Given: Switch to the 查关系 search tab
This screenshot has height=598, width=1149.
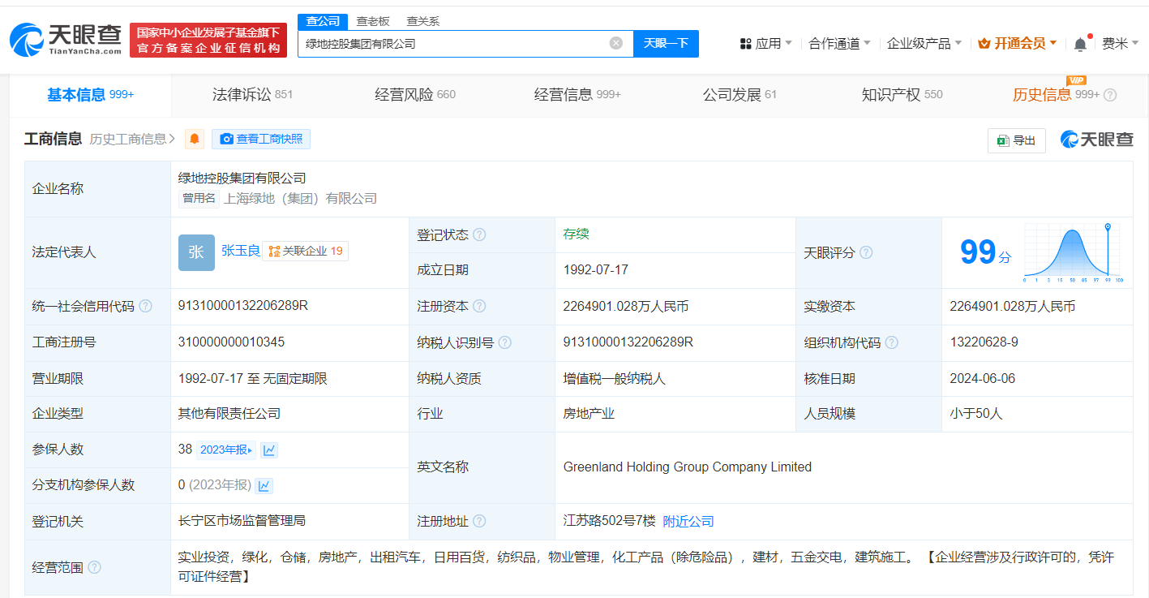Looking at the screenshot, I should click(x=423, y=21).
